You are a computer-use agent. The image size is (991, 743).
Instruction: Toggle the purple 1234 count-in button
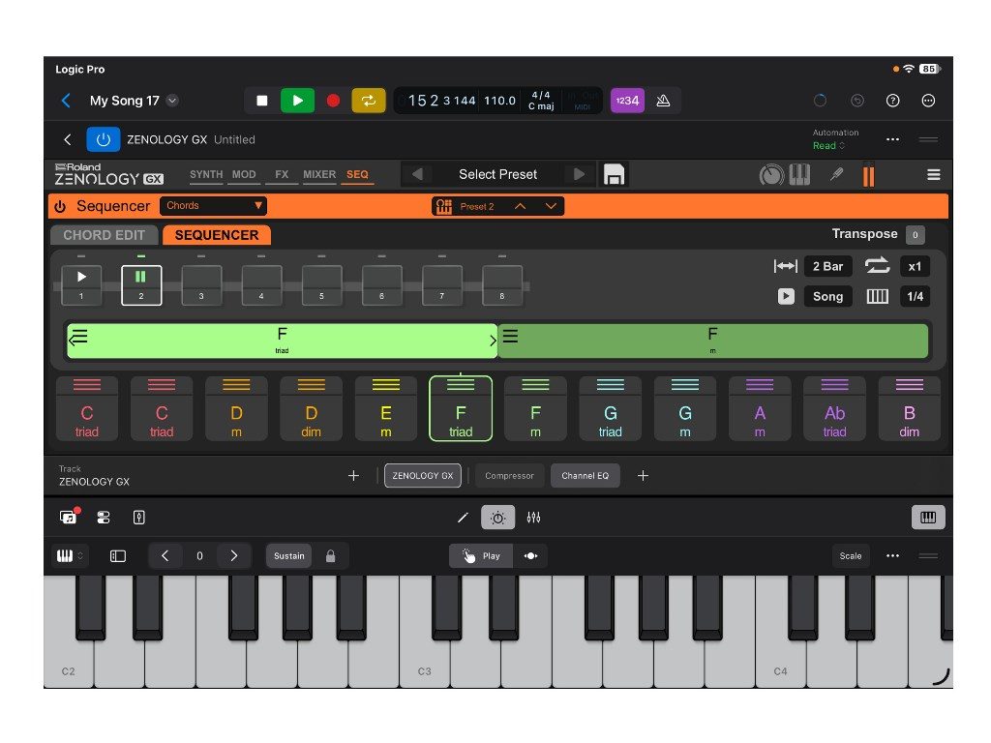pyautogui.click(x=627, y=101)
